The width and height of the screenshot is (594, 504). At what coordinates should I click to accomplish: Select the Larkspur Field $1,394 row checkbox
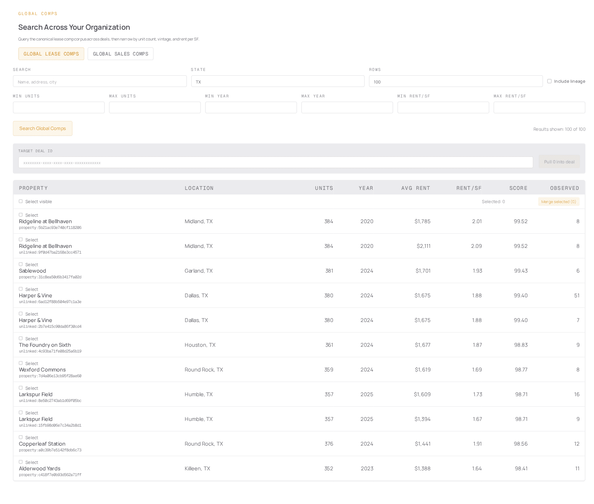click(x=21, y=413)
